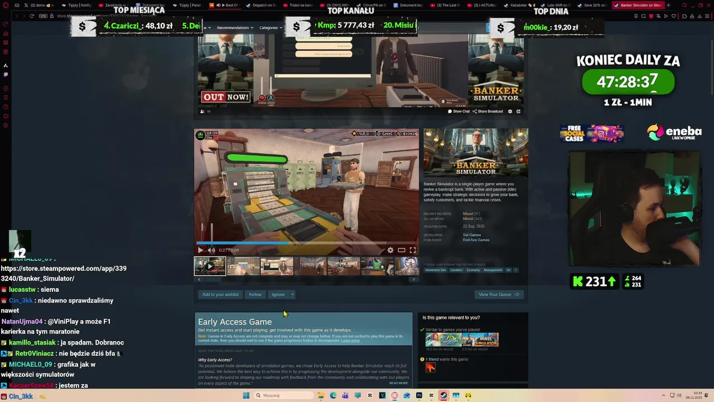Click the '1 friend' wants this game link

(433, 359)
